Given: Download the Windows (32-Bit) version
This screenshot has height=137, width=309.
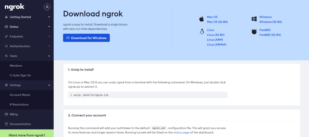Looking at the screenshot, I should click(x=271, y=22).
